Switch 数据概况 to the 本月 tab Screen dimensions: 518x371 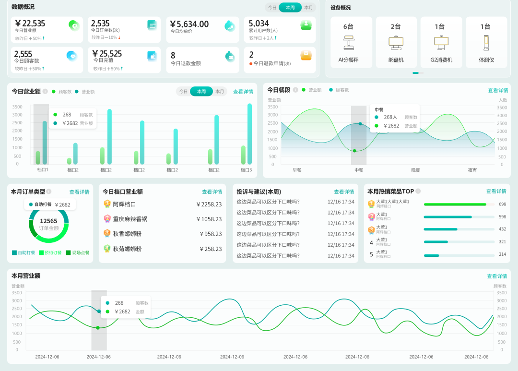point(308,8)
